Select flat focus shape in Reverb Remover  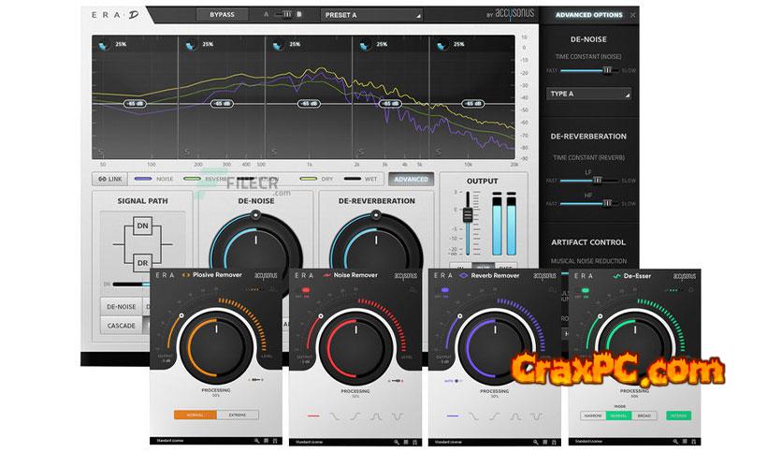tap(453, 416)
